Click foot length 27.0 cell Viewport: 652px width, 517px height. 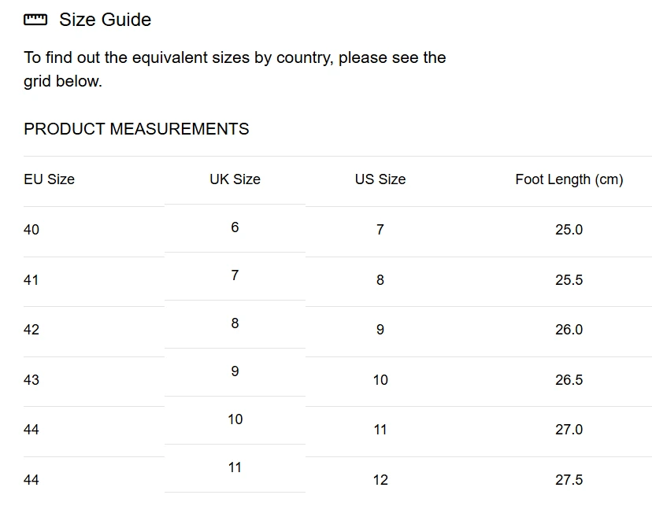pos(569,430)
